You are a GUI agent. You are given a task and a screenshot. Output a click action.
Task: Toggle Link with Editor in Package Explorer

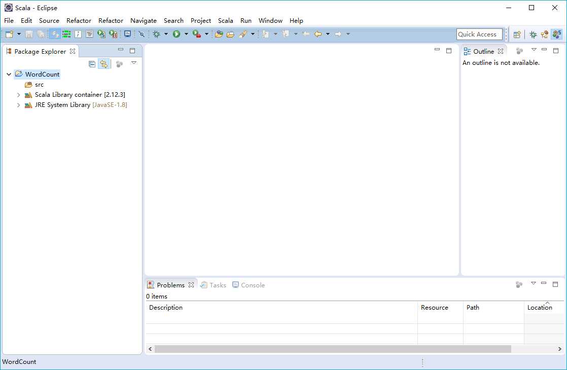coord(104,64)
